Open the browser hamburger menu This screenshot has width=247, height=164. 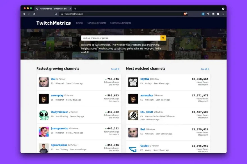(x=223, y=14)
